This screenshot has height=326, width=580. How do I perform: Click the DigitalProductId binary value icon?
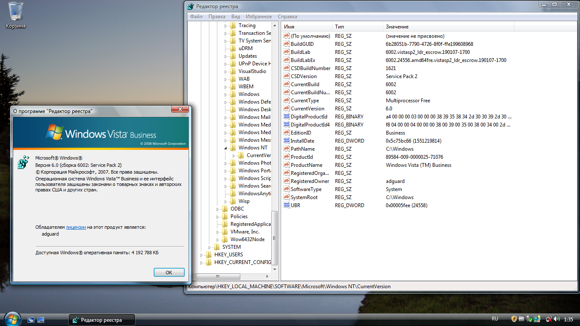pos(287,117)
